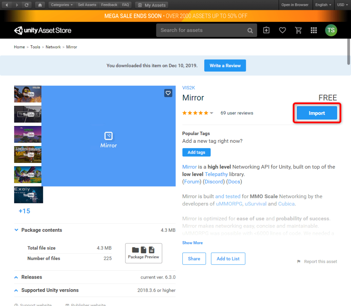Open the Package Preview button
351x306 pixels.
pos(144,253)
